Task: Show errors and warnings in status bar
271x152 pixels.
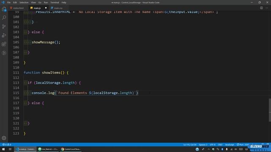Action: pos(7,144)
